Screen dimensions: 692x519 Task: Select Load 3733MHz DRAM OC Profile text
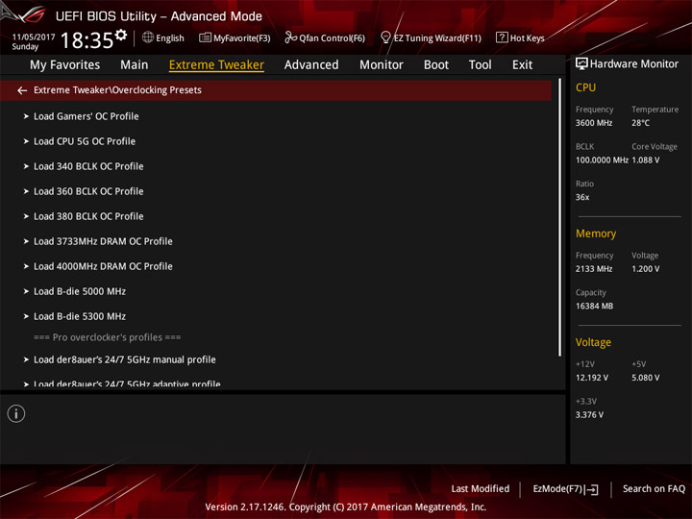click(x=103, y=241)
